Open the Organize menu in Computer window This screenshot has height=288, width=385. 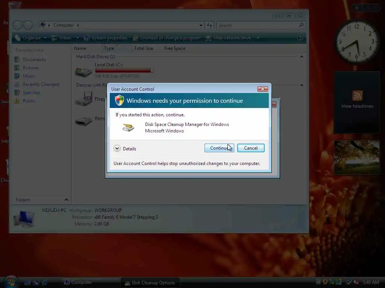(31, 38)
